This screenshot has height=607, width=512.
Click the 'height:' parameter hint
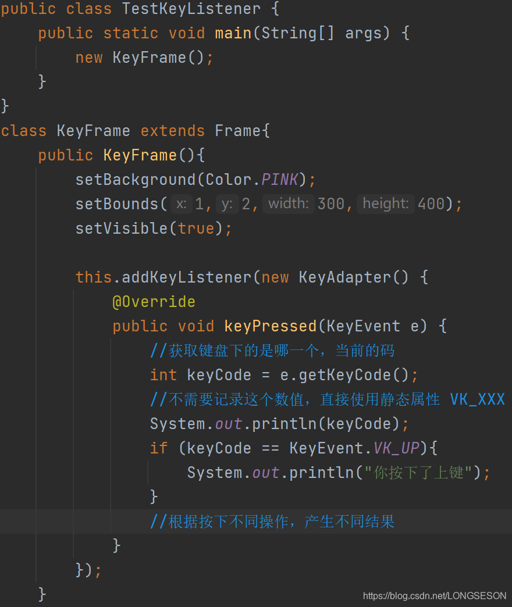(x=386, y=203)
